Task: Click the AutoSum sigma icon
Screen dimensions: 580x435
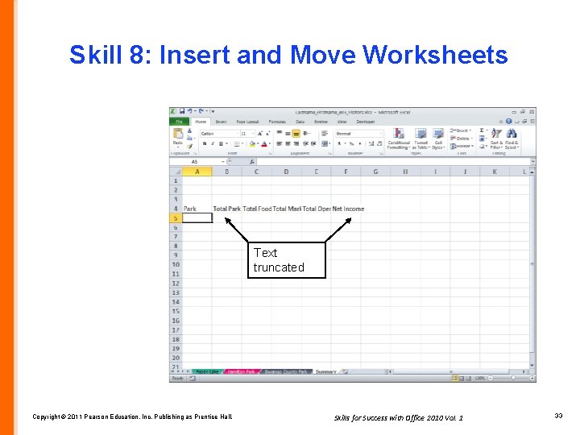Action: 482,130
